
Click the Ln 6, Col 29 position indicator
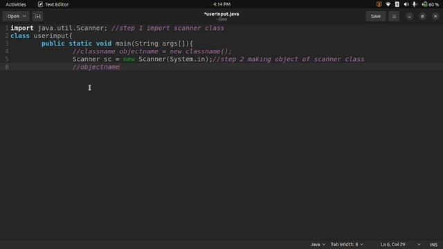coord(392,244)
